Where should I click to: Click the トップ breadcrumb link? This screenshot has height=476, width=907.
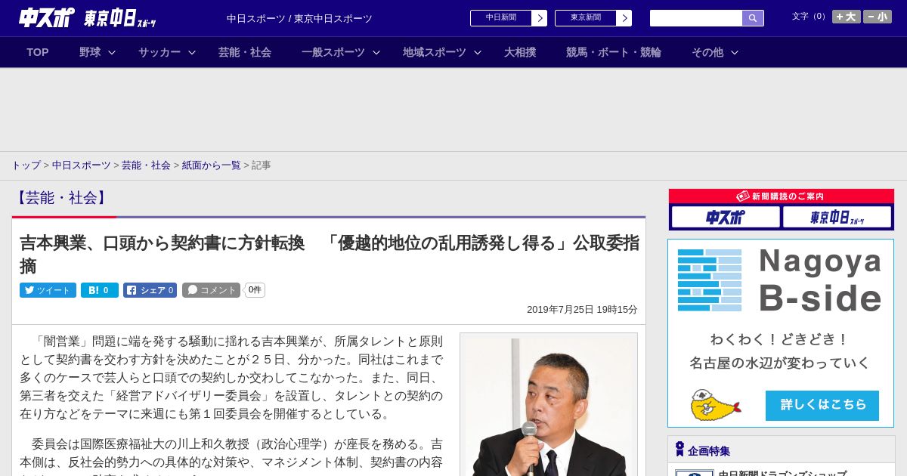pos(26,165)
